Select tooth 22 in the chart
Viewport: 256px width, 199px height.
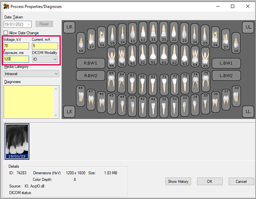(174, 32)
